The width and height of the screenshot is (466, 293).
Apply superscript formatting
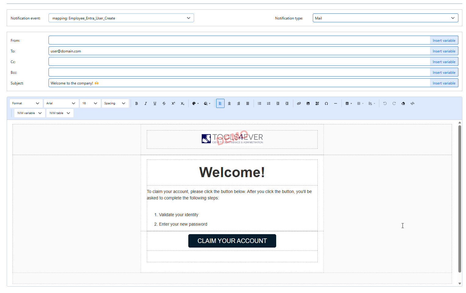click(173, 103)
